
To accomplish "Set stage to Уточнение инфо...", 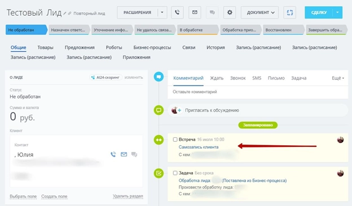I will (x=112, y=30).
